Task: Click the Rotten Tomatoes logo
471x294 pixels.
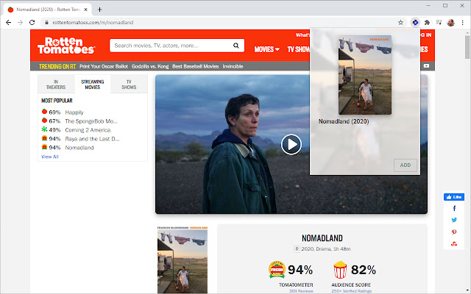Action: click(x=66, y=46)
